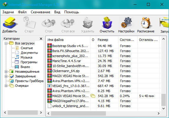The height and width of the screenshot is (118, 169).
Task: Click the IDM logo in title bar
Action: (x=5, y=4)
